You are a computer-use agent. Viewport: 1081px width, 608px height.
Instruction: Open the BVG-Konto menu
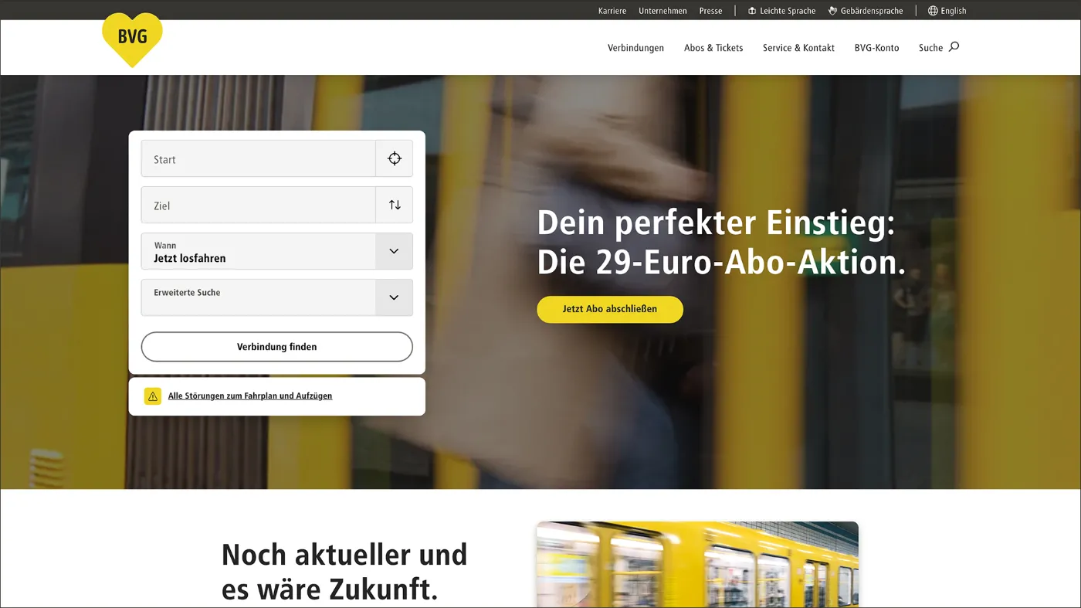click(876, 48)
